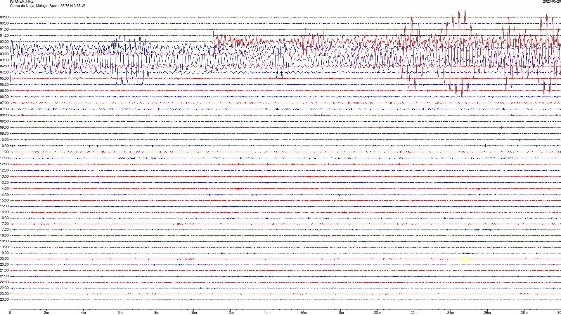This screenshot has height=315, width=561.
Task: Click the 23:30 time row label
Action: coord(4,300)
